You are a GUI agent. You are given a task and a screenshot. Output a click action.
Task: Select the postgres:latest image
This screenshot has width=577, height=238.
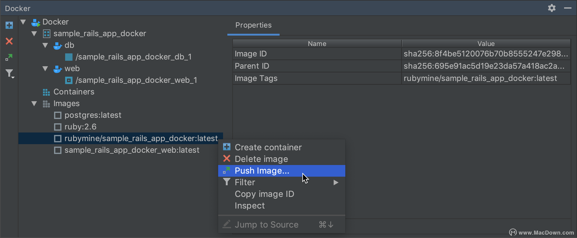(x=93, y=115)
